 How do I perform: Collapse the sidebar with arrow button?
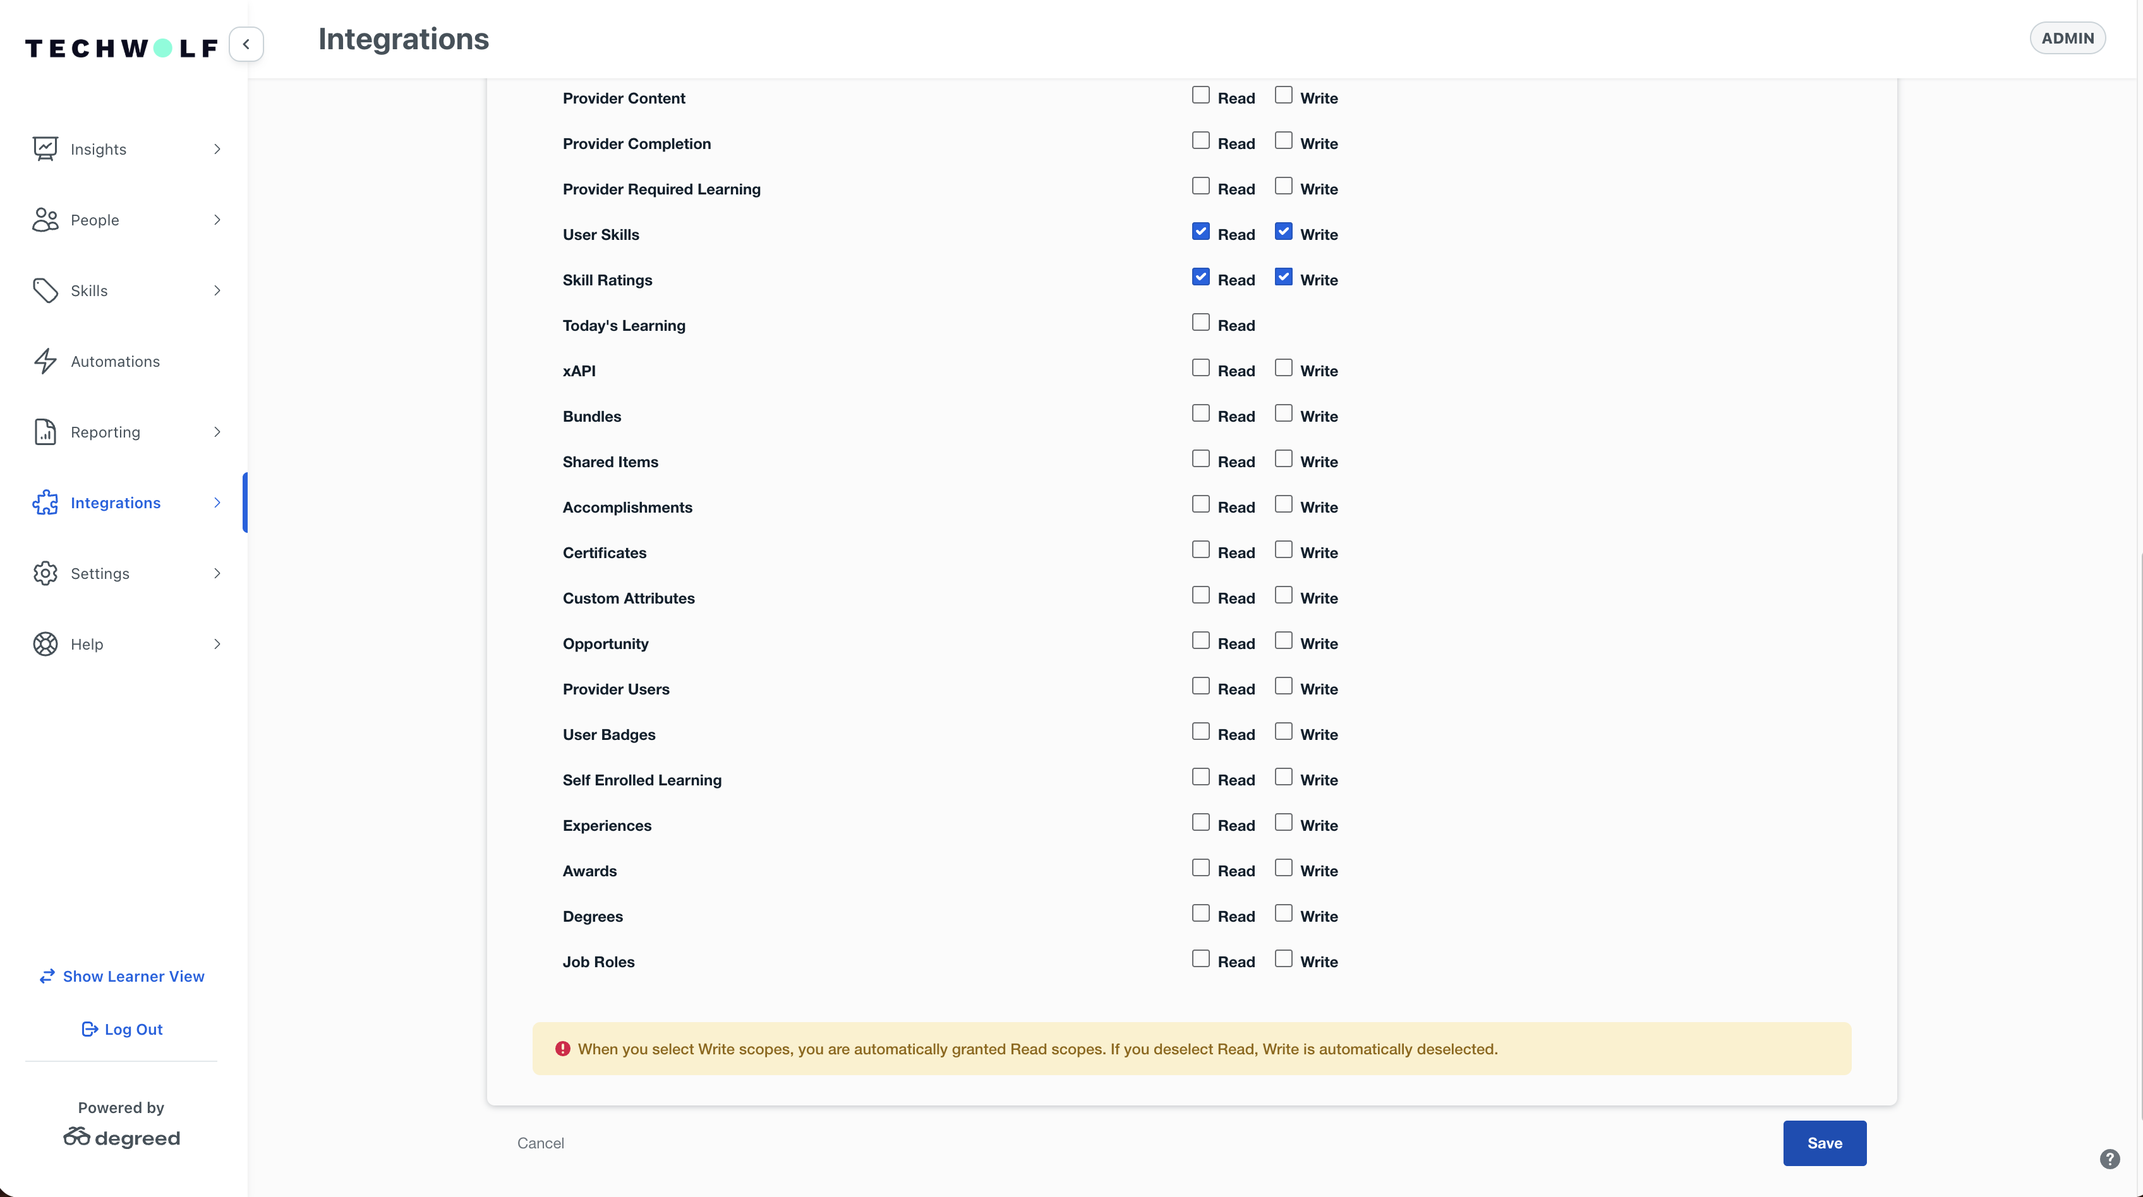click(x=246, y=44)
